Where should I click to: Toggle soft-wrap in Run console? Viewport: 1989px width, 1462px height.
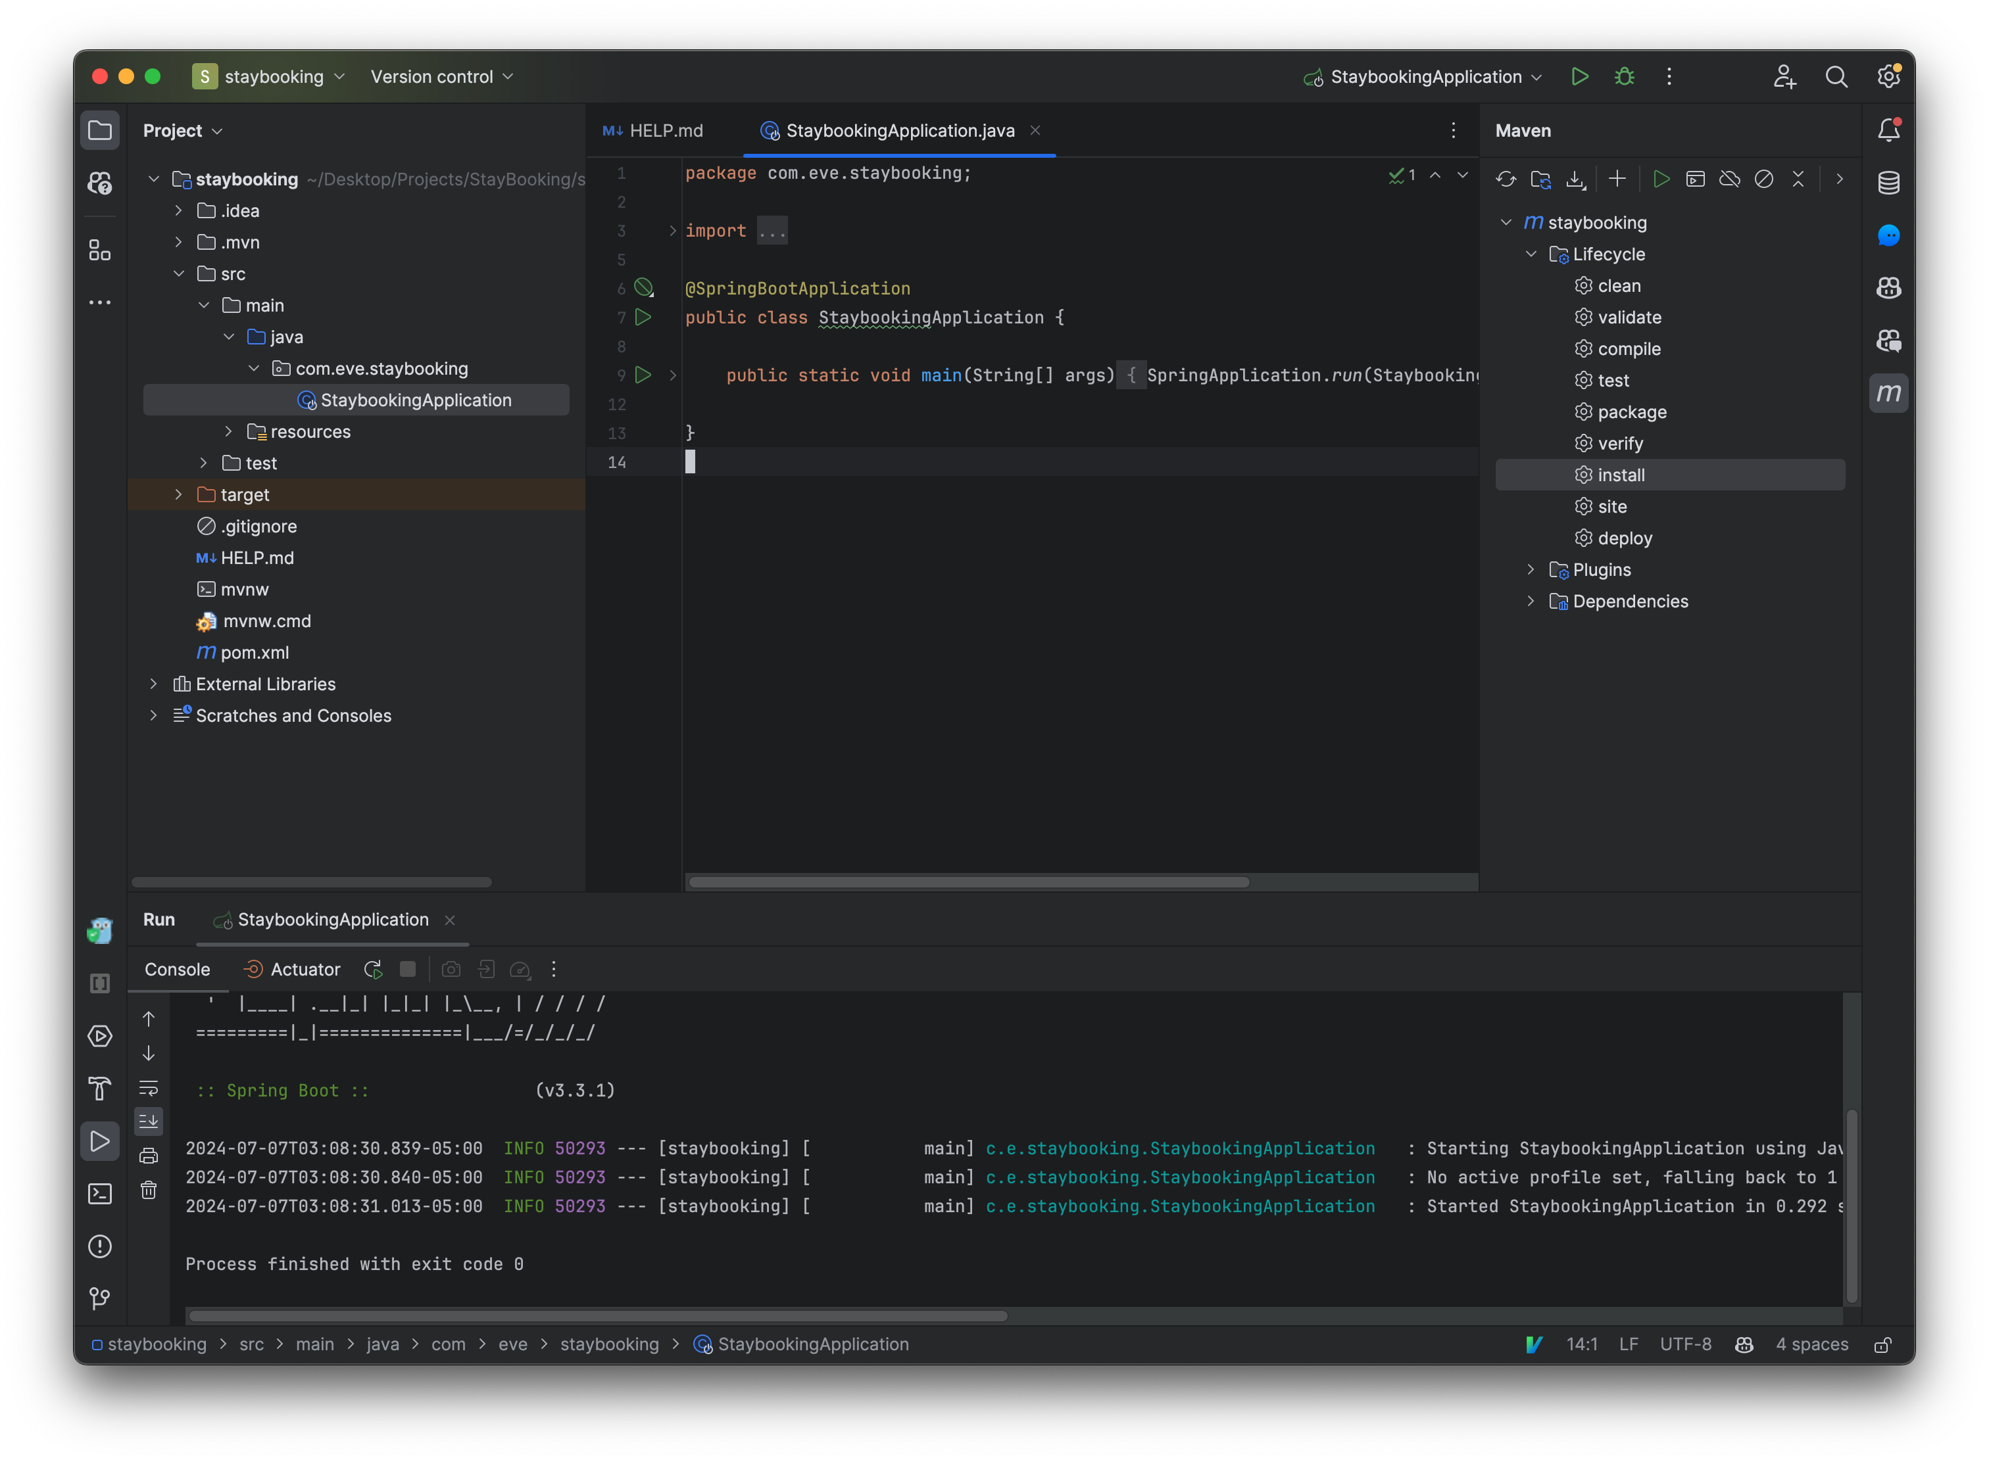click(149, 1088)
